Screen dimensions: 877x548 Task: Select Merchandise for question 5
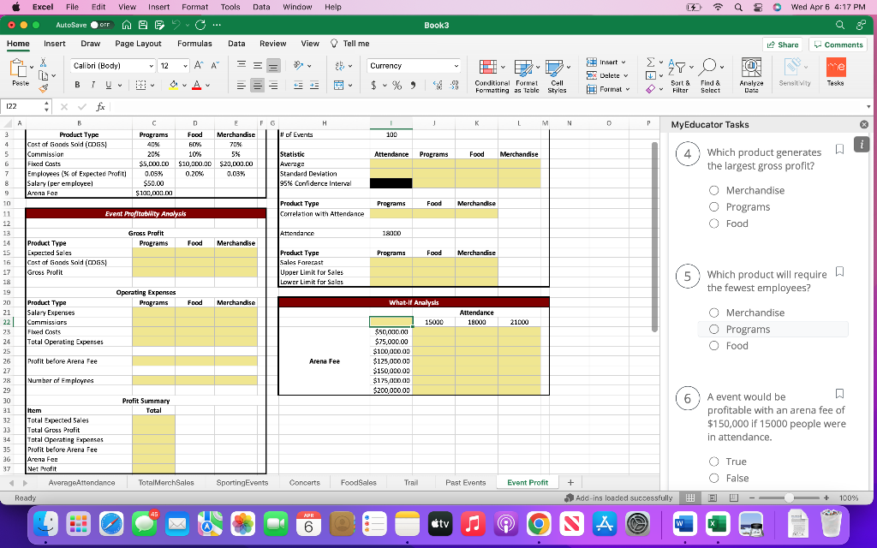click(x=713, y=313)
